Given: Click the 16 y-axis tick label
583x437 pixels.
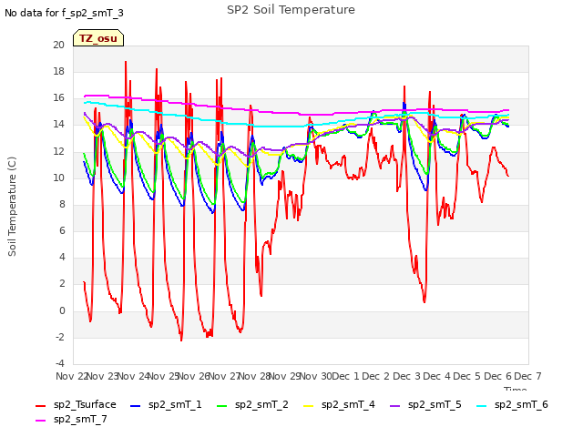Looking at the screenshot, I should [58, 98].
